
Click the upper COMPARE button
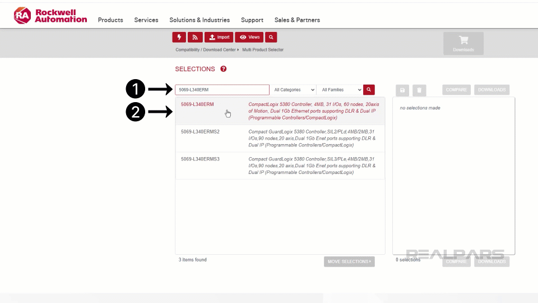[x=456, y=90]
